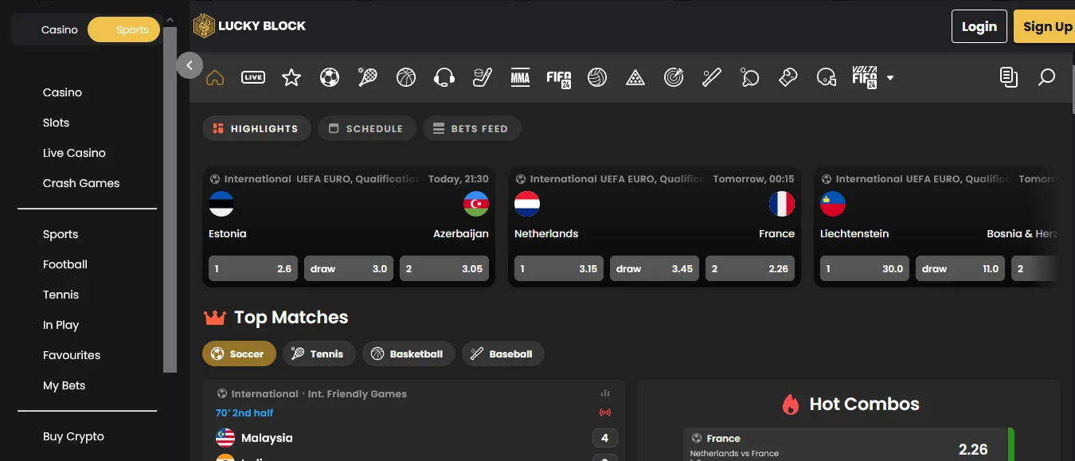This screenshot has width=1075, height=461.
Task: Click the Lucky Block logo
Action: pos(250,25)
